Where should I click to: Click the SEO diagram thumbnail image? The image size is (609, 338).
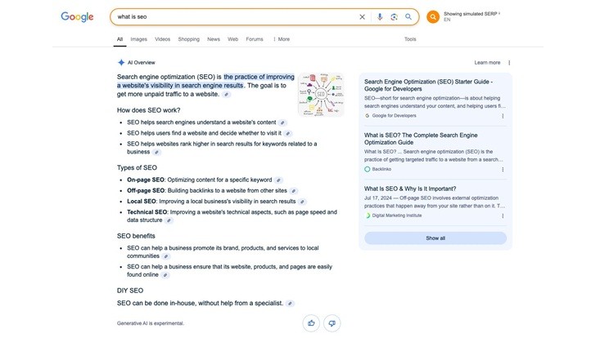click(x=321, y=93)
